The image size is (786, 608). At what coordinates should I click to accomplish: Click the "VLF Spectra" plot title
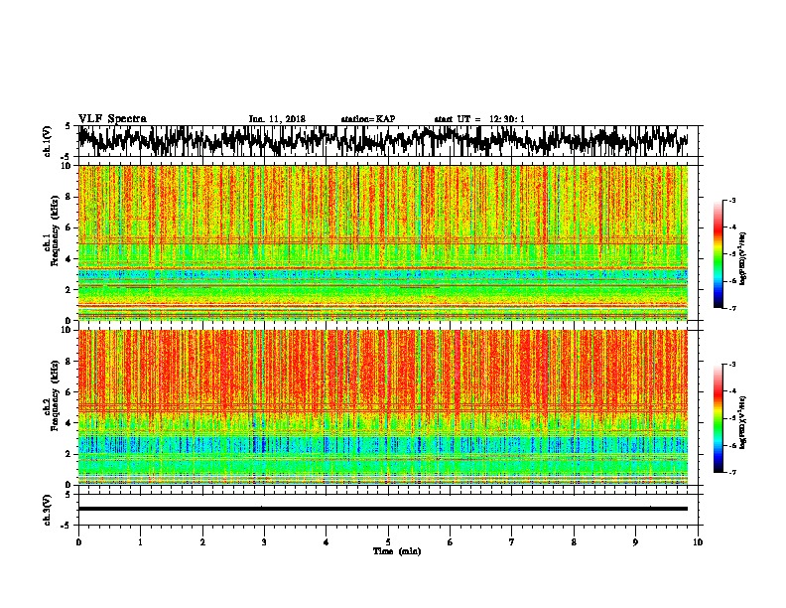pos(112,119)
